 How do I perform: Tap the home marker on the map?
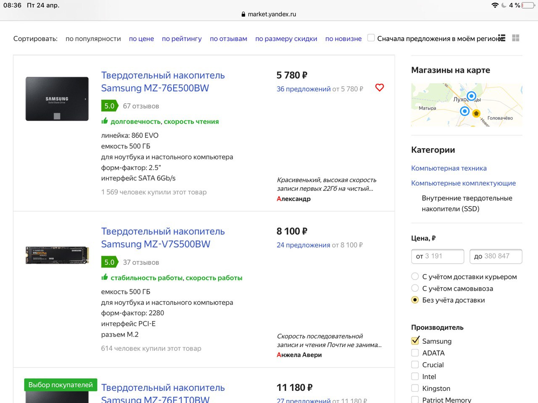(476, 113)
